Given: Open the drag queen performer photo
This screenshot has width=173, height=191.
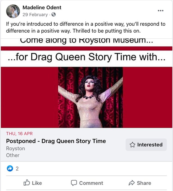Looking at the screenshot, I should coord(90,97).
